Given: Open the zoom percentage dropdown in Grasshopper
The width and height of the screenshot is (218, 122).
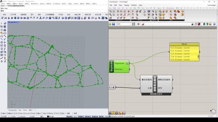Looking at the screenshot, I should [x=130, y=24].
